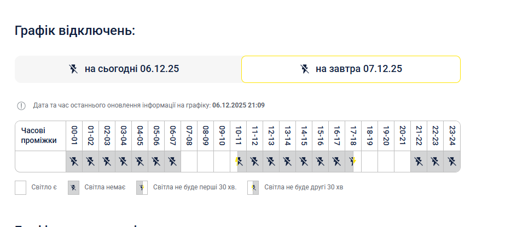
Task: Select the outage icon under 21-22
Action: click(x=419, y=162)
